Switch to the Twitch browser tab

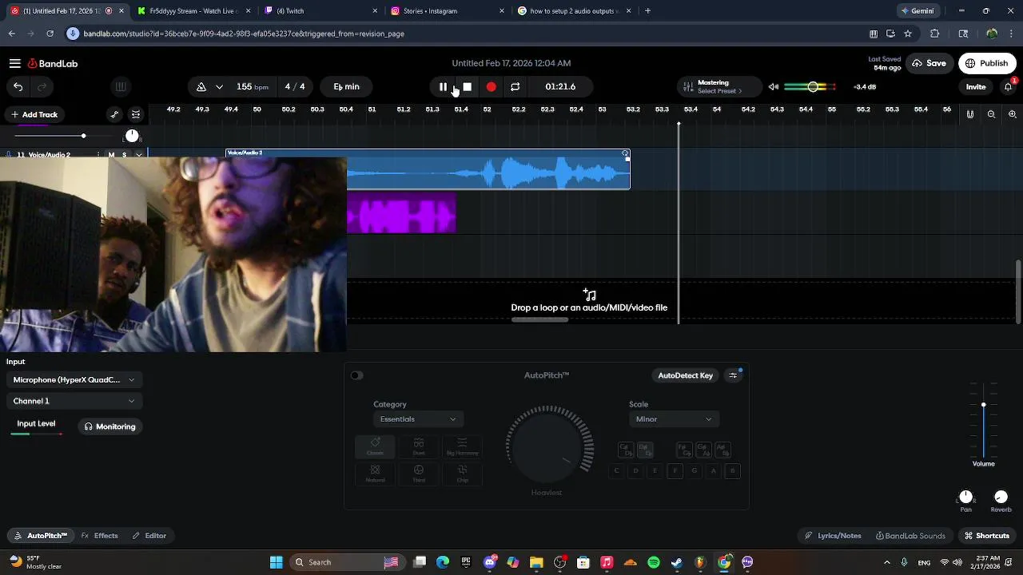click(320, 11)
